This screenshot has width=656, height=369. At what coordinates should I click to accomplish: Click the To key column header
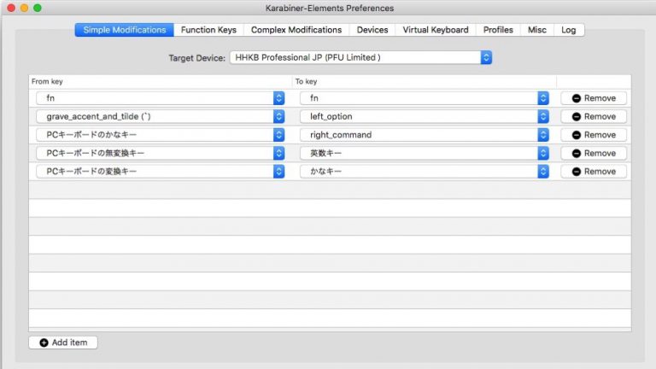pos(425,81)
